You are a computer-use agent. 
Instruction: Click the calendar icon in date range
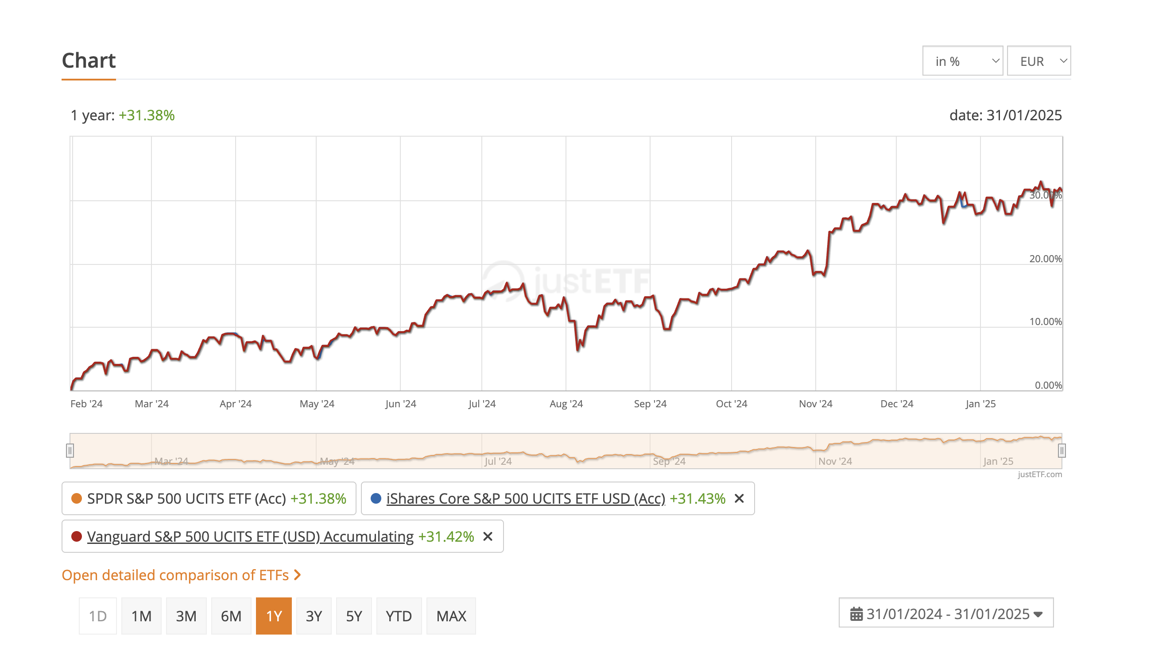(856, 614)
